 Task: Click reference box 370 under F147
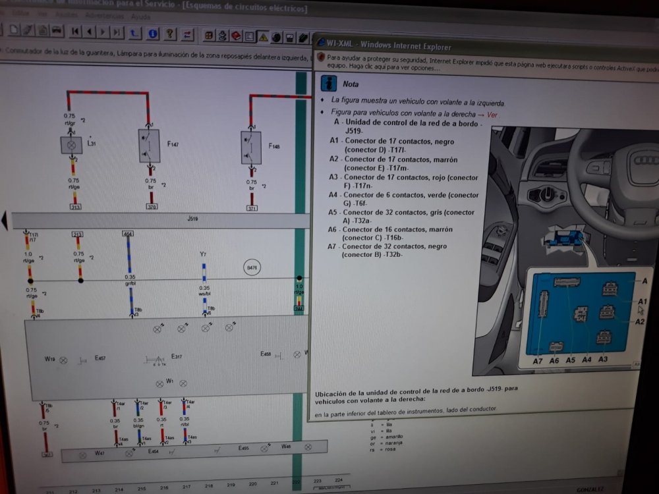pyautogui.click(x=152, y=207)
